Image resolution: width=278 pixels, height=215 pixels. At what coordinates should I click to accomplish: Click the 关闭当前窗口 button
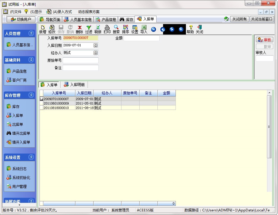click(262, 19)
